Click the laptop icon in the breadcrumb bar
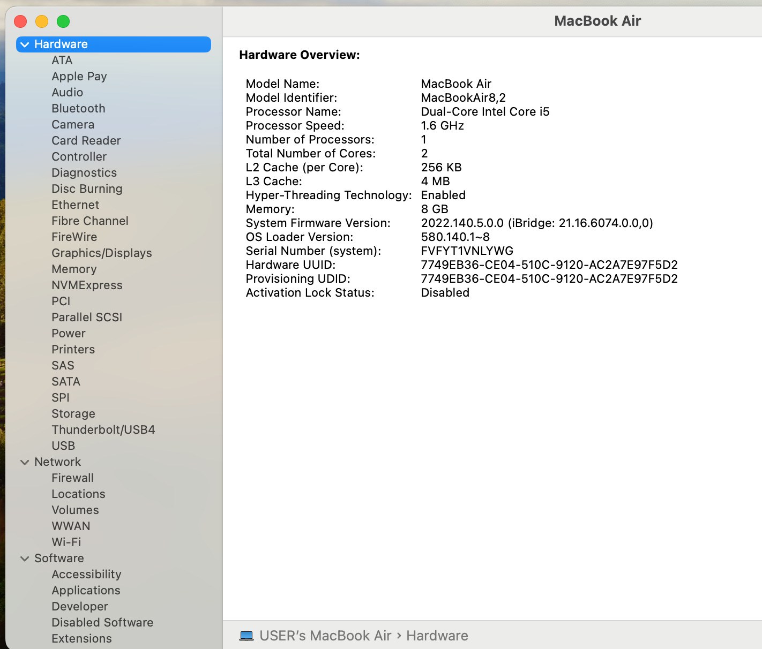The image size is (762, 649). (246, 635)
